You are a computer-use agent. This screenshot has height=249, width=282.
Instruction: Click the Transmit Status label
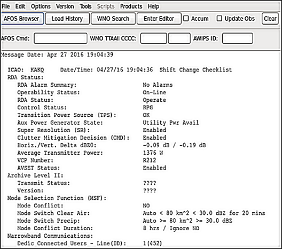click(x=43, y=183)
